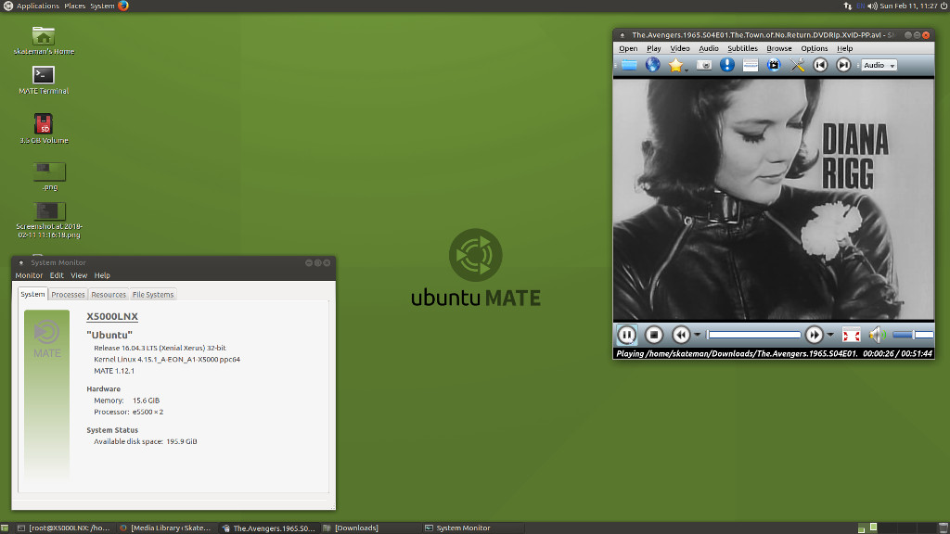Switch to the File Systems tab
Image resolution: width=950 pixels, height=534 pixels.
153,295
